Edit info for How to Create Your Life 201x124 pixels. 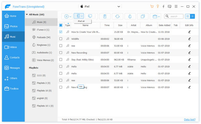pyautogui.click(x=189, y=32)
